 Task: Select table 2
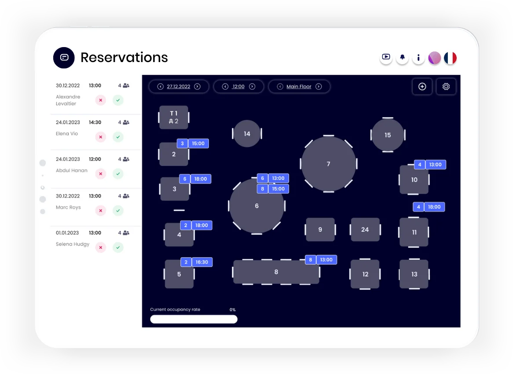click(174, 154)
